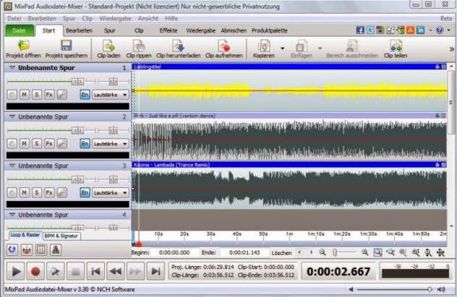This screenshot has width=457, height=297.
Task: Mute track 3 with M button
Action: point(24,192)
